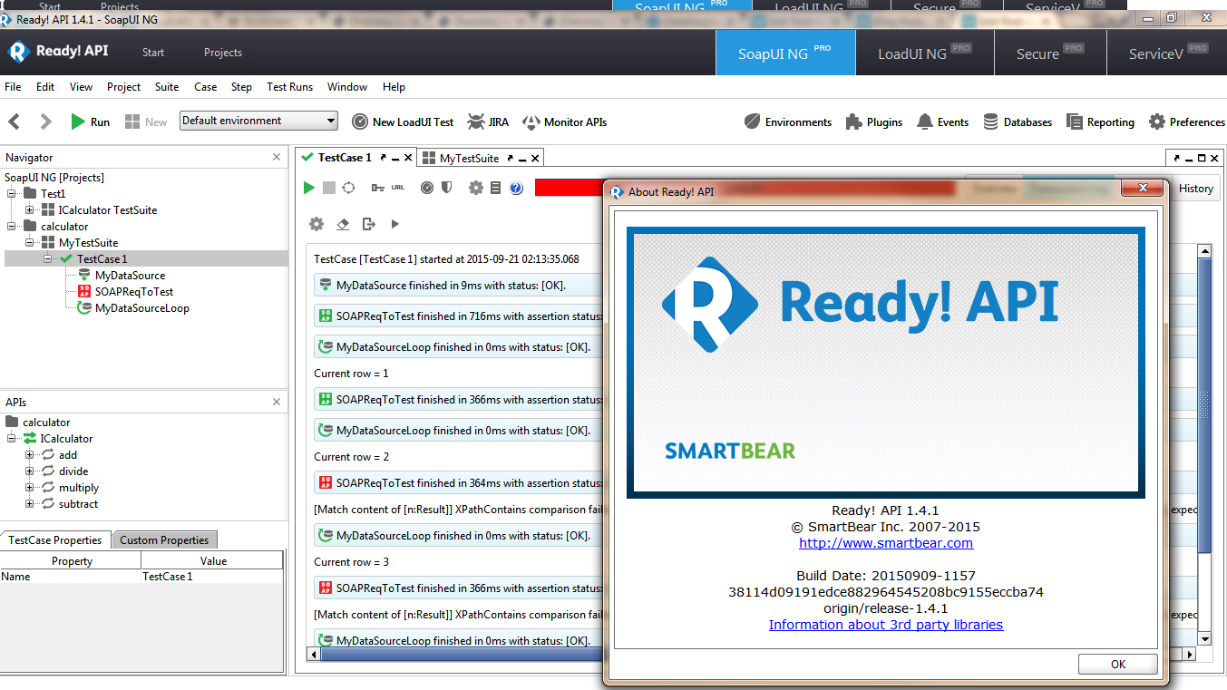Viewport: 1227px width, 690px height.
Task: Expand the divide operation
Action: (30, 471)
